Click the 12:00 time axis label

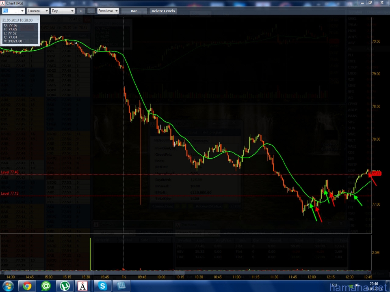tap(312, 277)
